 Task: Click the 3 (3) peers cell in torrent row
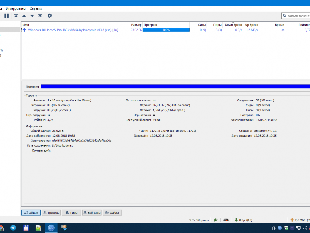coord(219,30)
